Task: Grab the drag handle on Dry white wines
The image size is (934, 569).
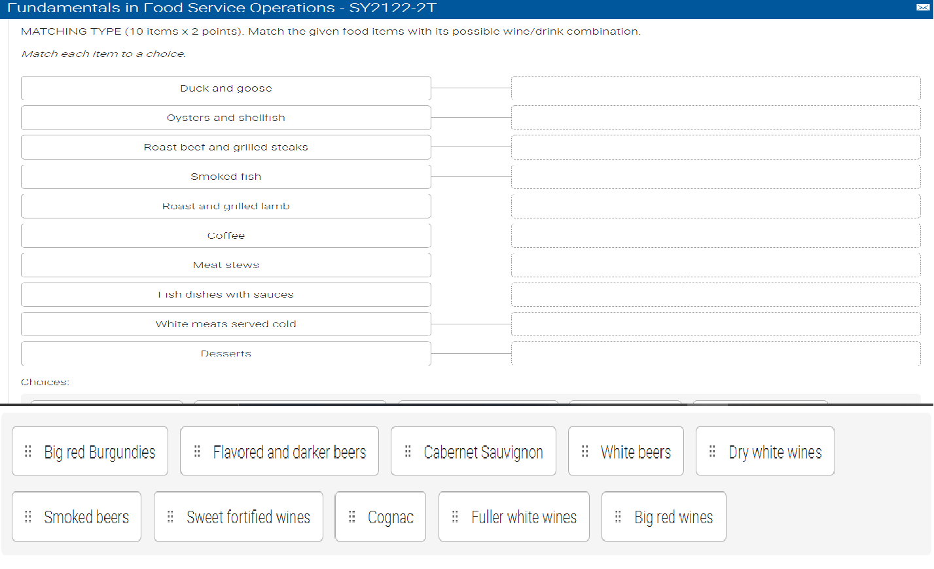Action: click(713, 451)
